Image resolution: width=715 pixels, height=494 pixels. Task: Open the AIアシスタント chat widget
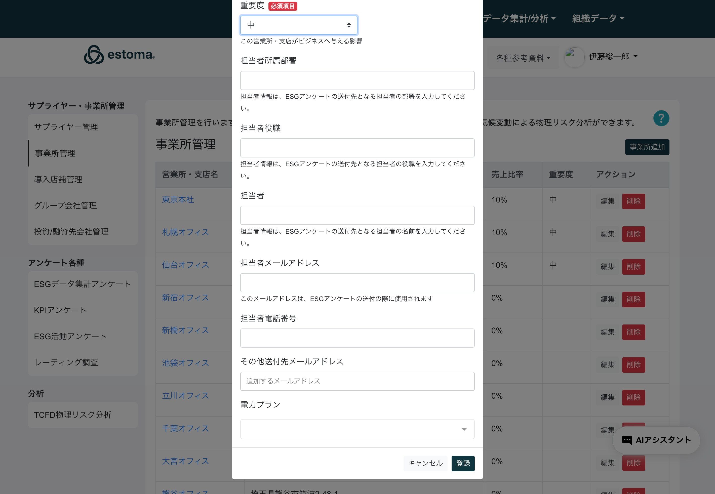[x=656, y=440]
